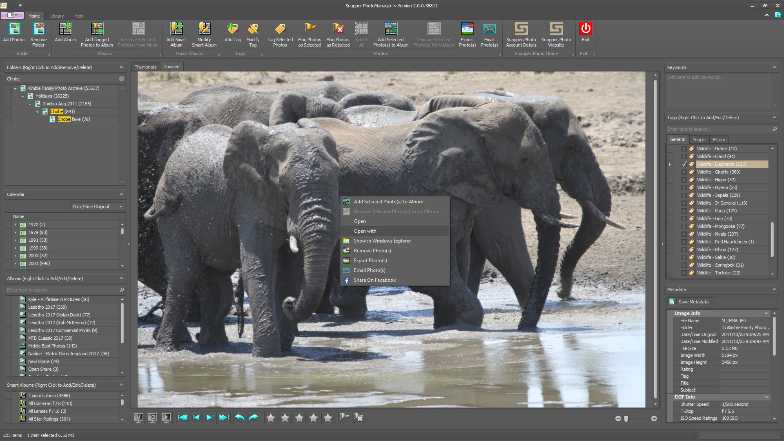This screenshot has height=441, width=784.
Task: Open the Date/Time Original dropdown
Action: click(120, 207)
